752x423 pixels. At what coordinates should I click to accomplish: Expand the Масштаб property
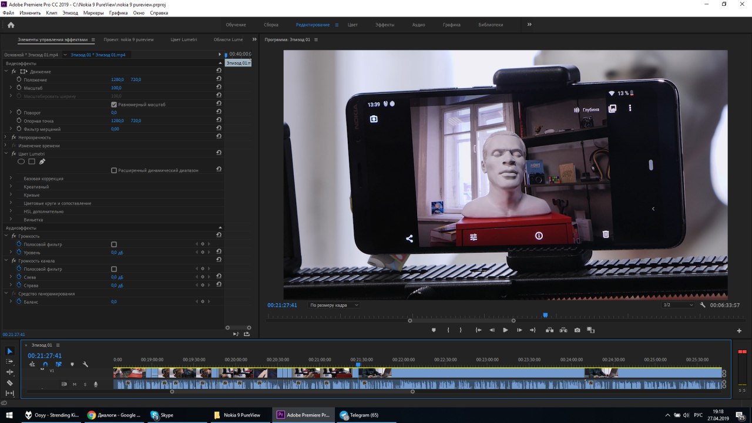pos(11,88)
